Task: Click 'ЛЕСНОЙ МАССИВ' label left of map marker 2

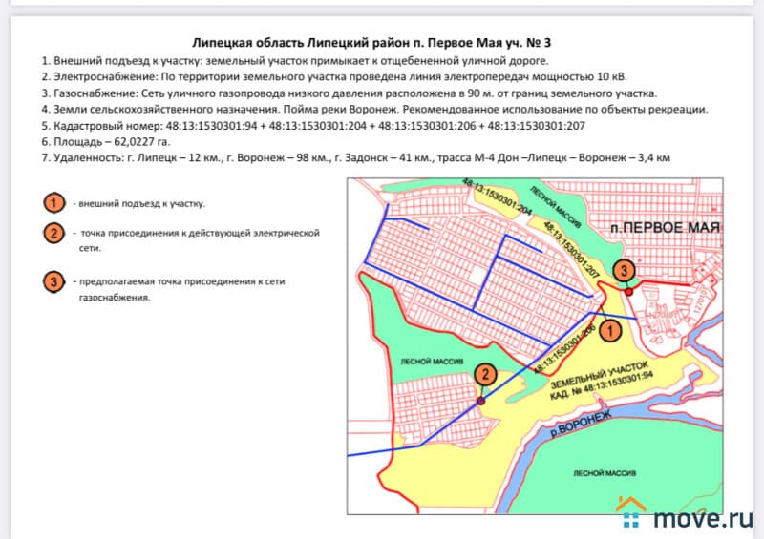Action: click(x=432, y=362)
